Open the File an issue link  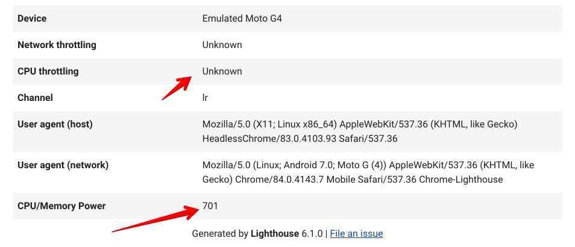(356, 234)
